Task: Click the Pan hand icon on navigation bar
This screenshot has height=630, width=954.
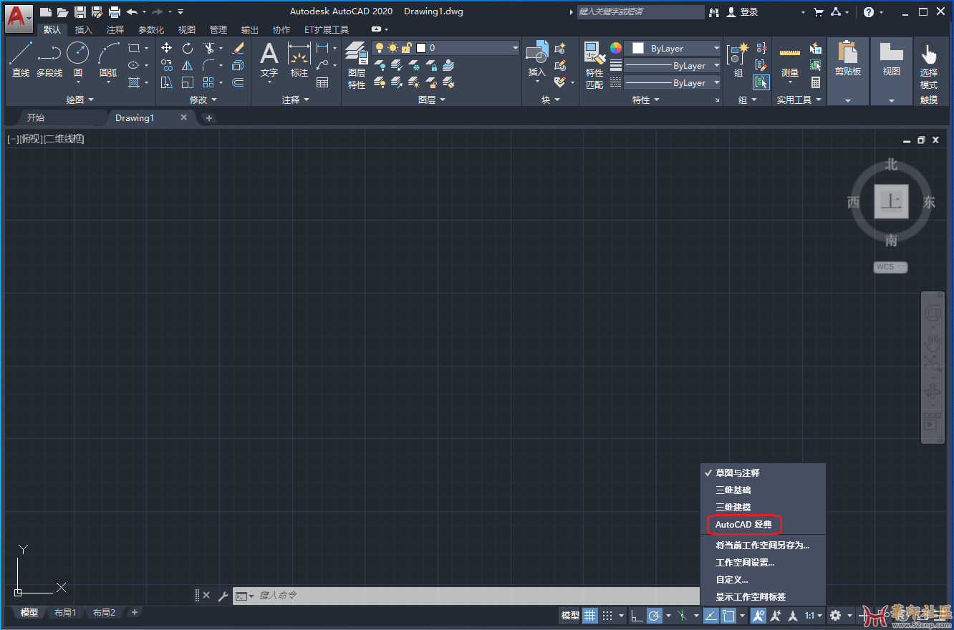Action: 933,342
